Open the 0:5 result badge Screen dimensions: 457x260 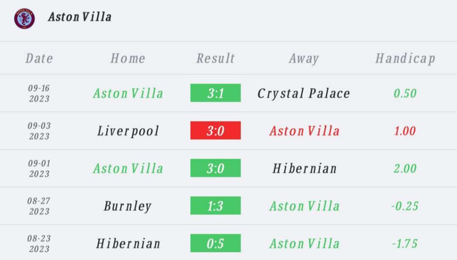tap(216, 243)
